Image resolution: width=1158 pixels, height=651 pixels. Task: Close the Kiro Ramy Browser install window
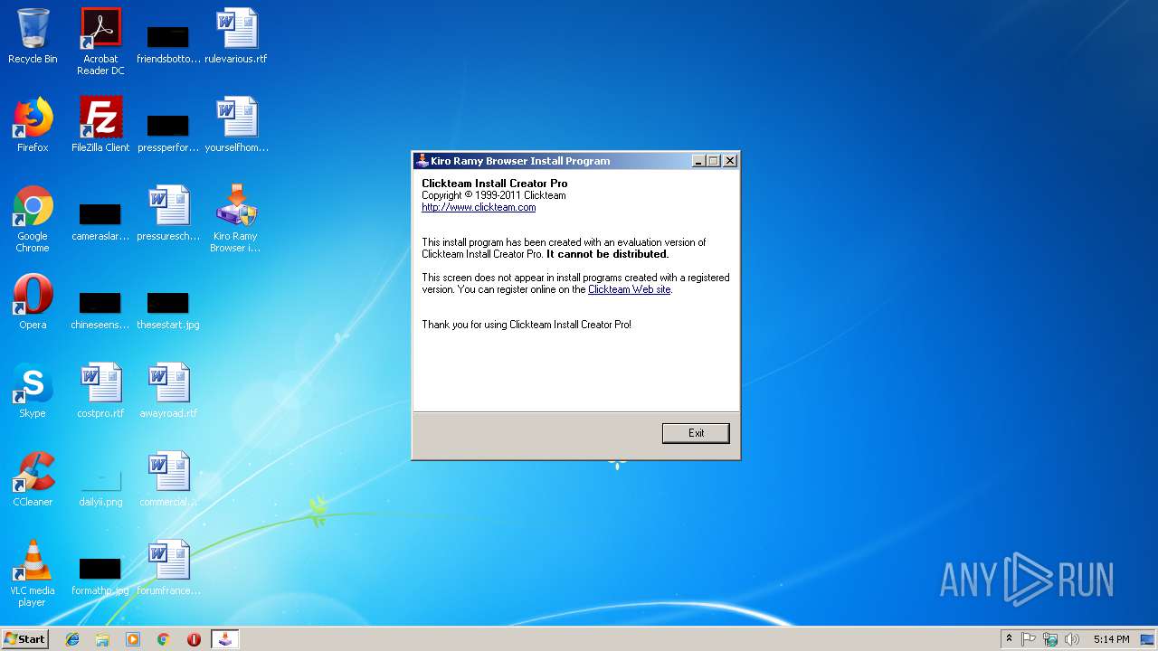pyautogui.click(x=730, y=161)
